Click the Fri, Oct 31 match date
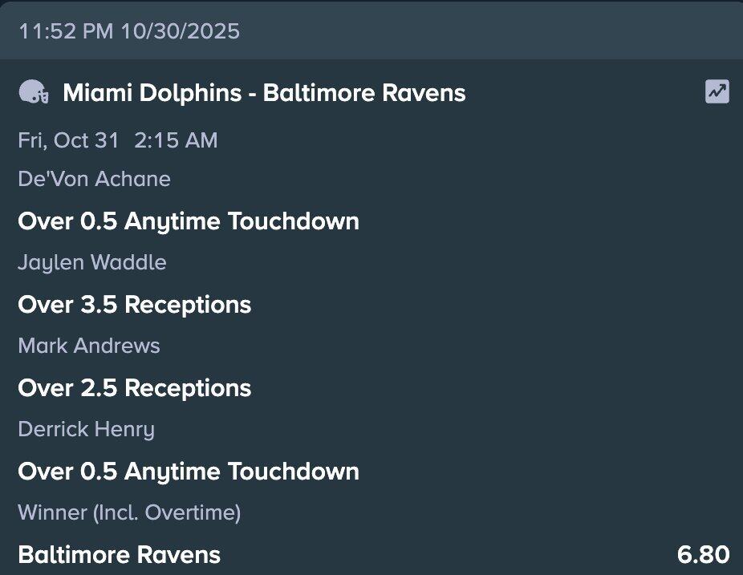 point(68,140)
